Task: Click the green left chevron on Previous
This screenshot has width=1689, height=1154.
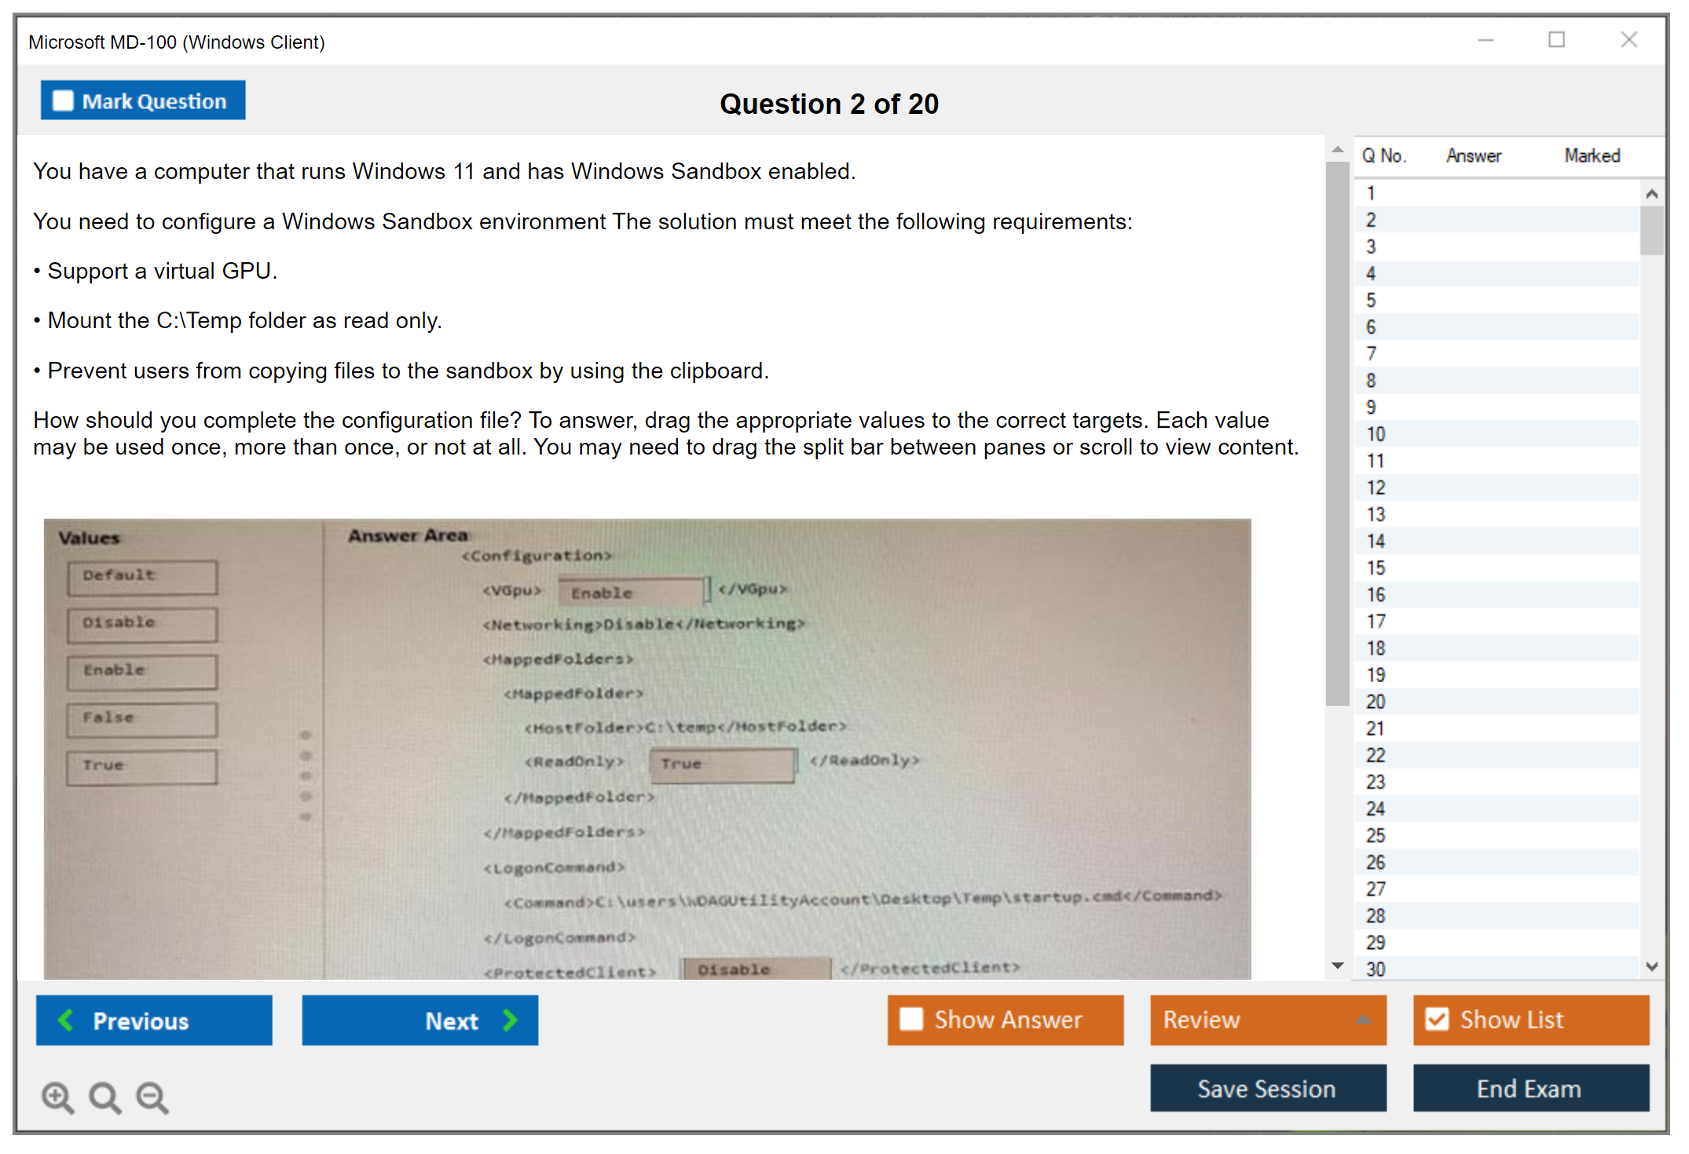Action: (x=66, y=1020)
